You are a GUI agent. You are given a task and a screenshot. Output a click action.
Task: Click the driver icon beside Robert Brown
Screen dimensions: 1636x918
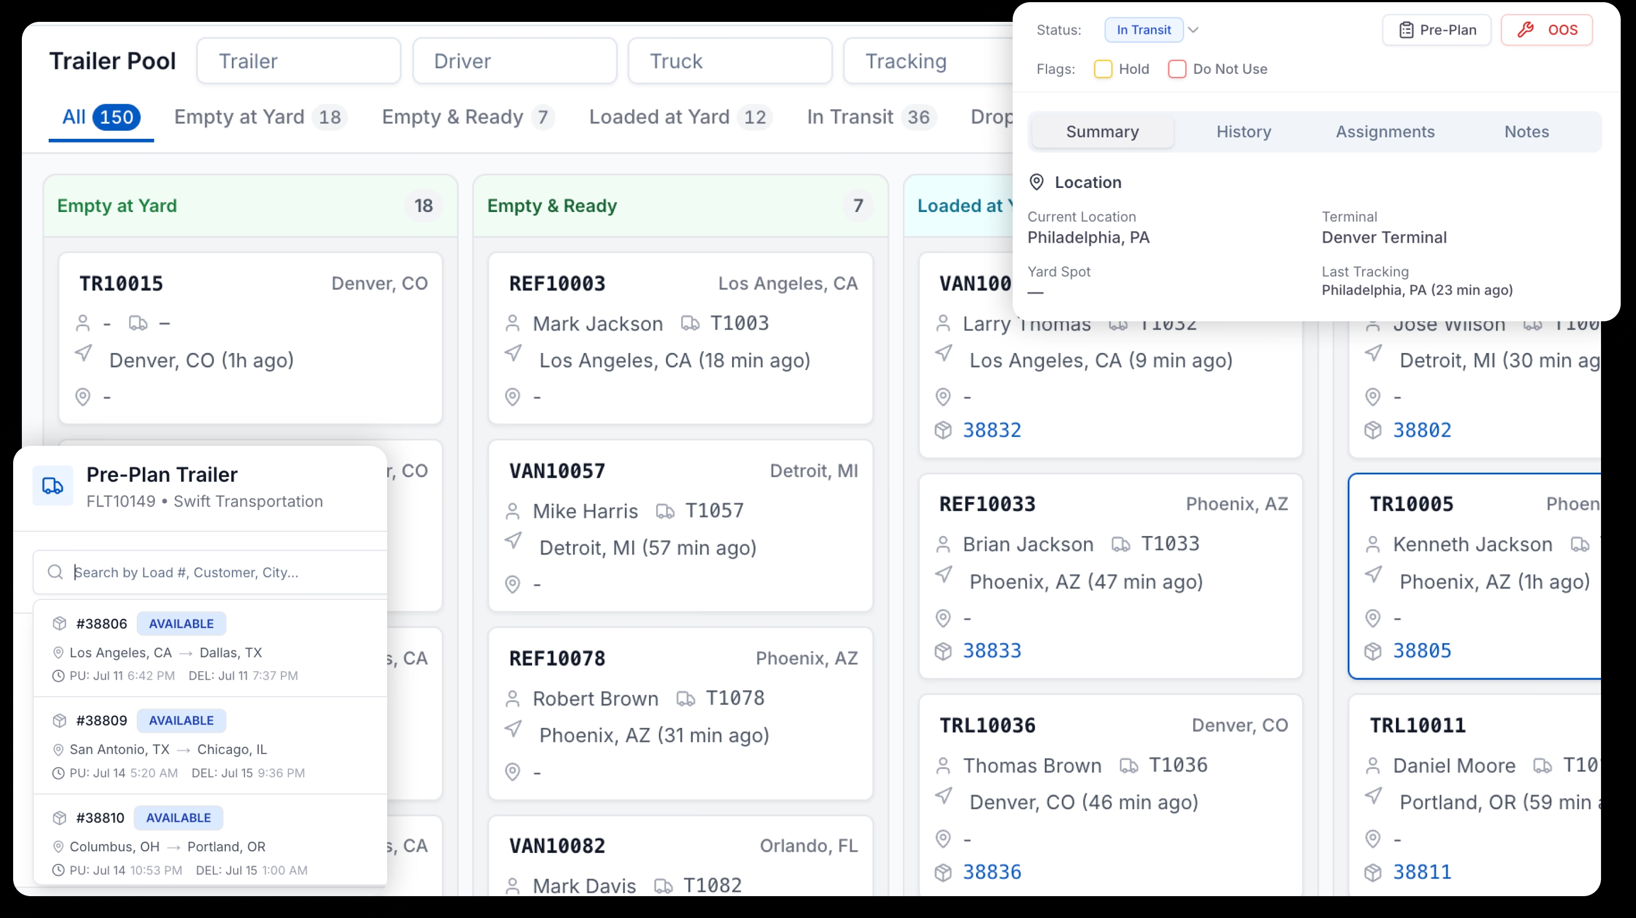pos(512,699)
